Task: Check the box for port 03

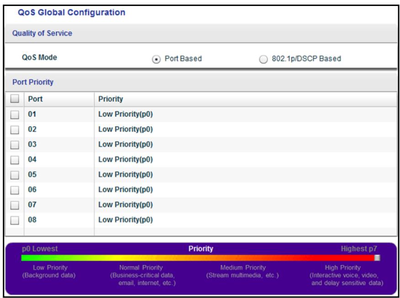Action: click(x=15, y=145)
